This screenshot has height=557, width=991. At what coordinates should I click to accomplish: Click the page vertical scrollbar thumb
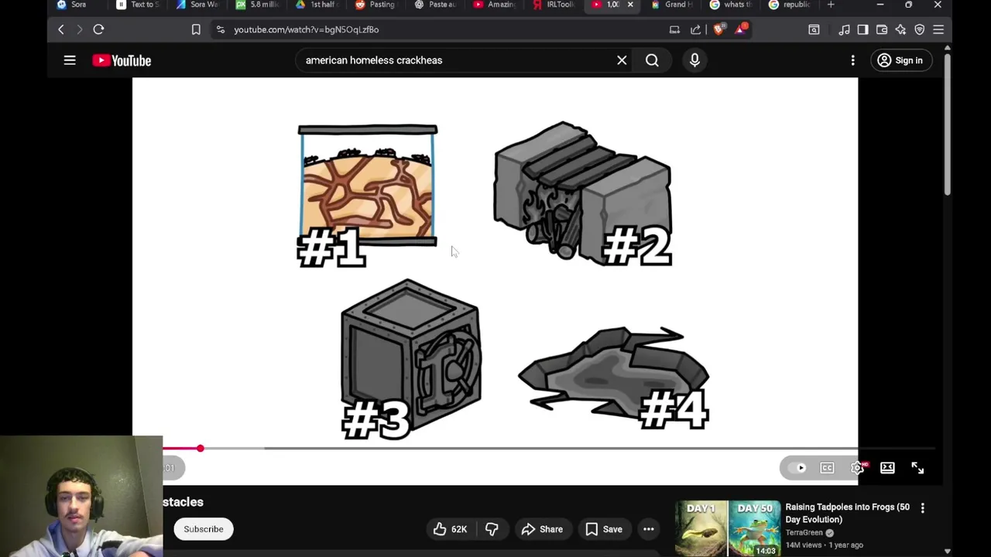[x=947, y=124]
